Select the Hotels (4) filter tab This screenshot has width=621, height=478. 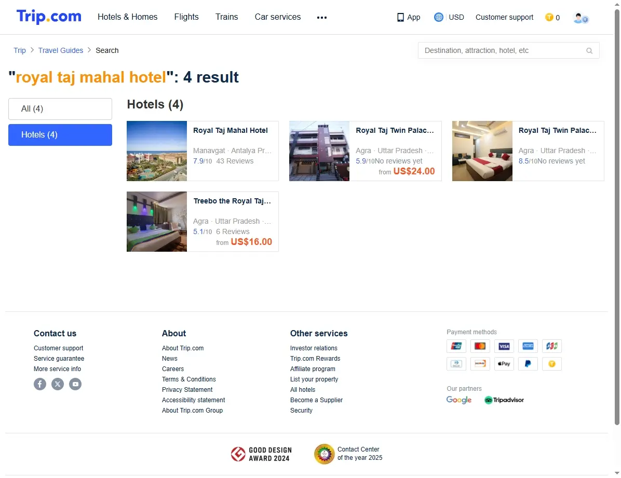coord(60,135)
